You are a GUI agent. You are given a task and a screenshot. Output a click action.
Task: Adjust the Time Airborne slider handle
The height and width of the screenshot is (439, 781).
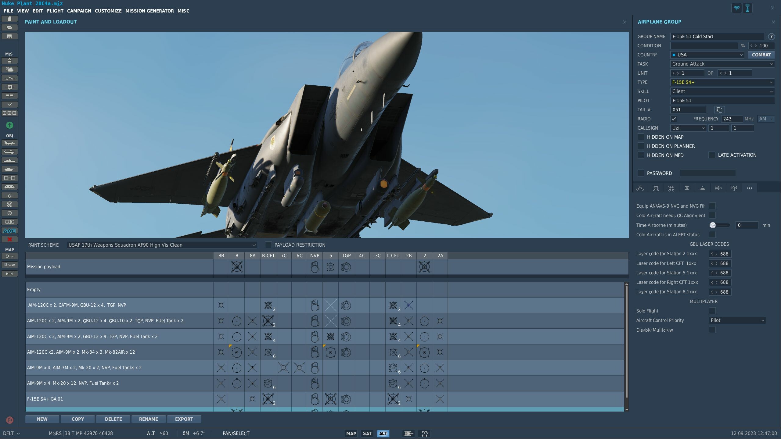(713, 225)
